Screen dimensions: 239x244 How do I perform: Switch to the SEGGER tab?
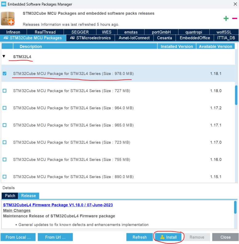(80, 32)
